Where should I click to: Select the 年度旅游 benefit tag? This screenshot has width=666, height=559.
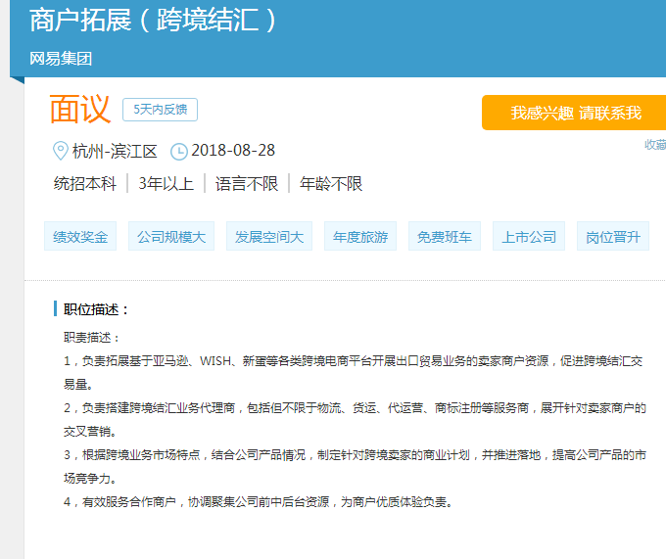[x=360, y=236]
